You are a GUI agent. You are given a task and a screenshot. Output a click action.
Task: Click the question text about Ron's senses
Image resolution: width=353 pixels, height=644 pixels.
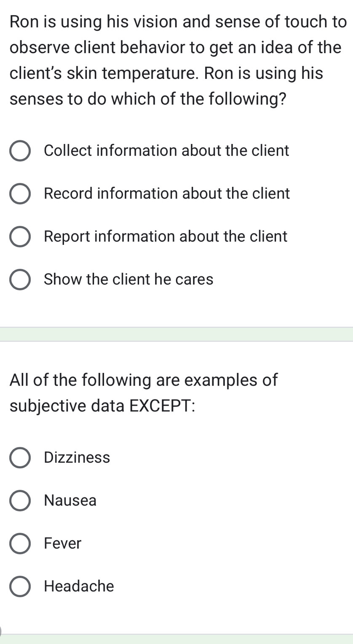tap(178, 60)
